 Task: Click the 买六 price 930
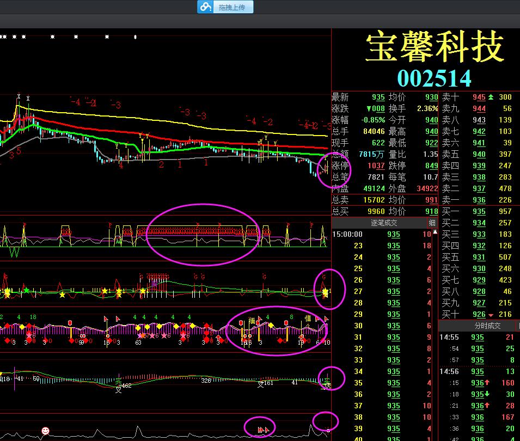pyautogui.click(x=479, y=268)
